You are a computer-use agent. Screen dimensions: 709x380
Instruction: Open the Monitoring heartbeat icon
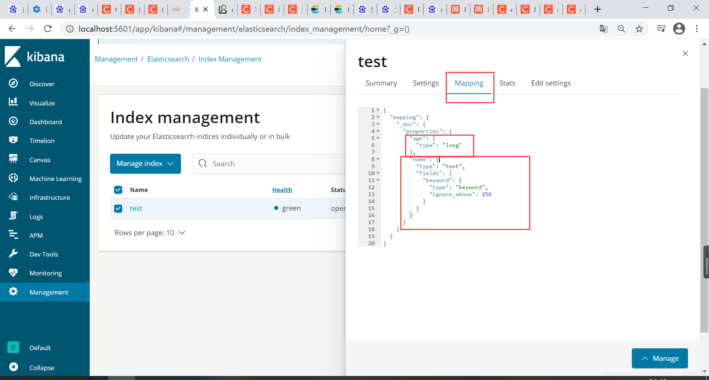[x=13, y=272]
